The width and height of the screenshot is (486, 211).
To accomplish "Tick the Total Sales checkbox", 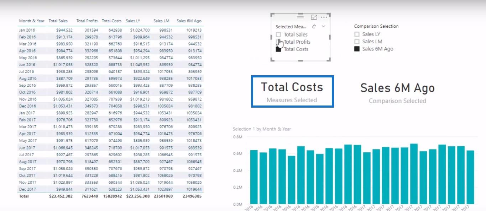I will click(x=278, y=34).
